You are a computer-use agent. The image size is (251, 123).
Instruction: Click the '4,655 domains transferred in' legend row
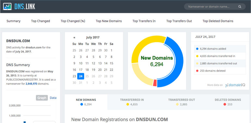pos(220,56)
